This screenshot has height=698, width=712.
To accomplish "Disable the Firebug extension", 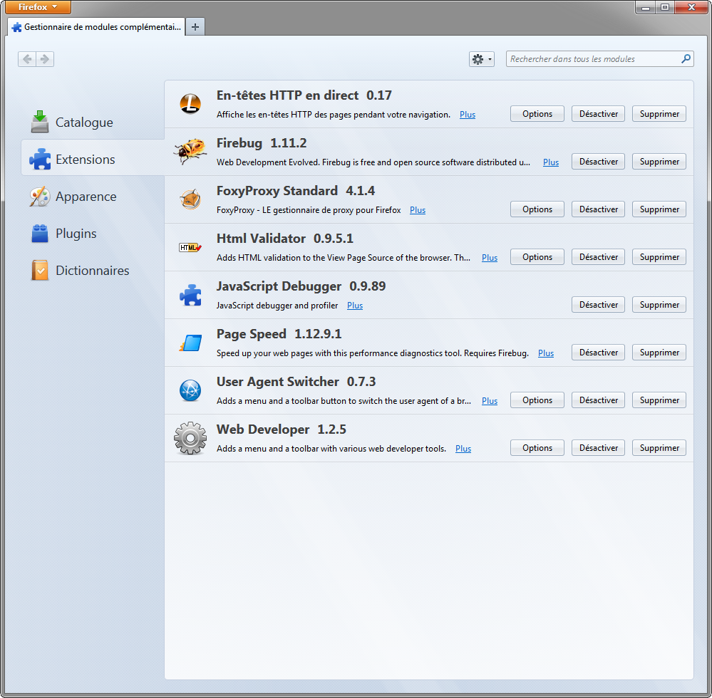I will click(598, 162).
